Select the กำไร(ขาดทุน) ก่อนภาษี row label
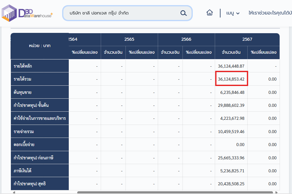 click(40, 158)
